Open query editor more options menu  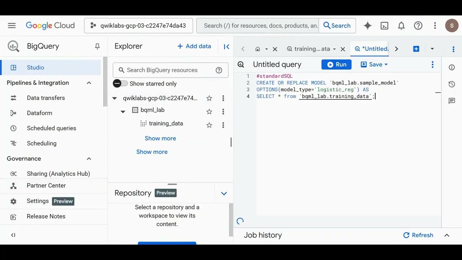[x=432, y=64]
